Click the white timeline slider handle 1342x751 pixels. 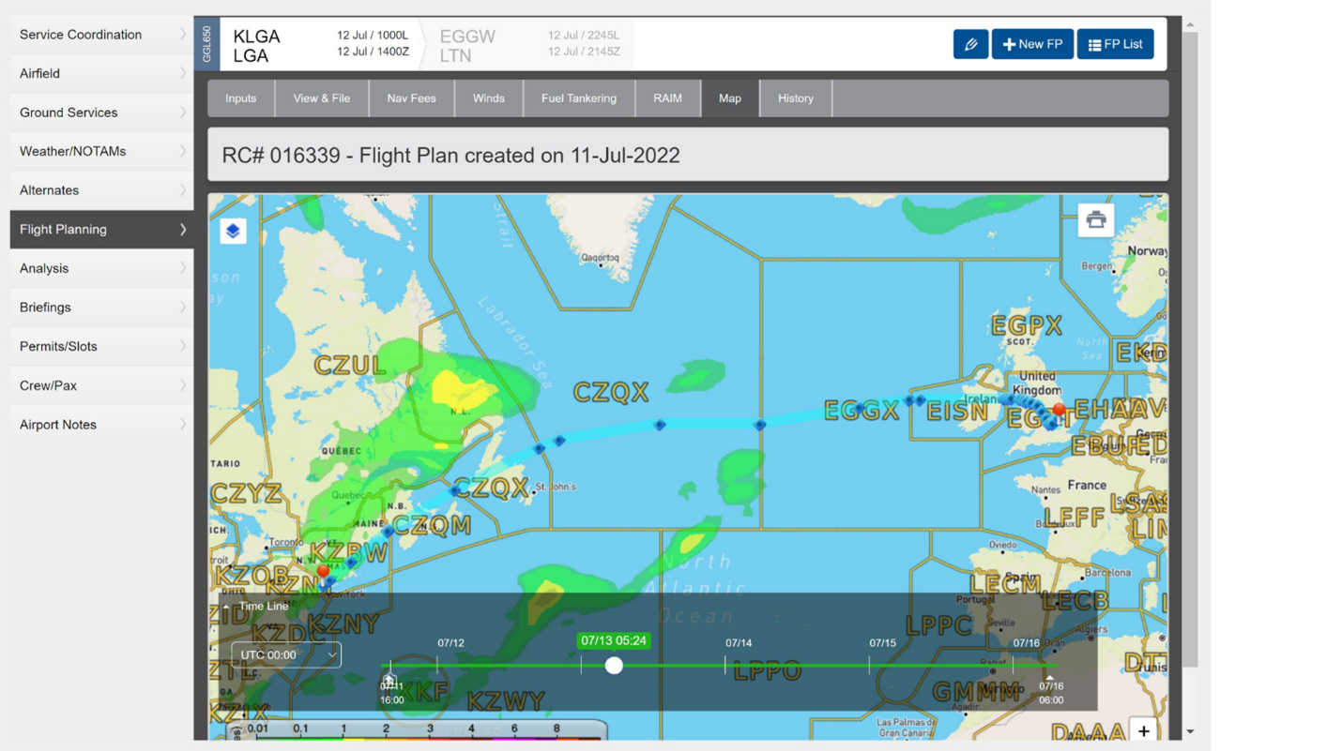(614, 665)
